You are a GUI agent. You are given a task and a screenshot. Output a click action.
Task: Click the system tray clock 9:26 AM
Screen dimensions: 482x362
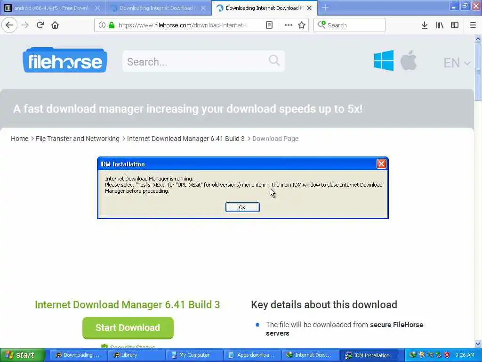pyautogui.click(x=465, y=355)
